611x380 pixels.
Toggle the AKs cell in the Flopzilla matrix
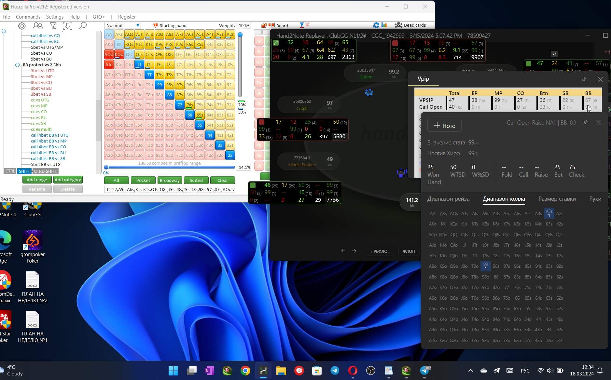(119, 34)
